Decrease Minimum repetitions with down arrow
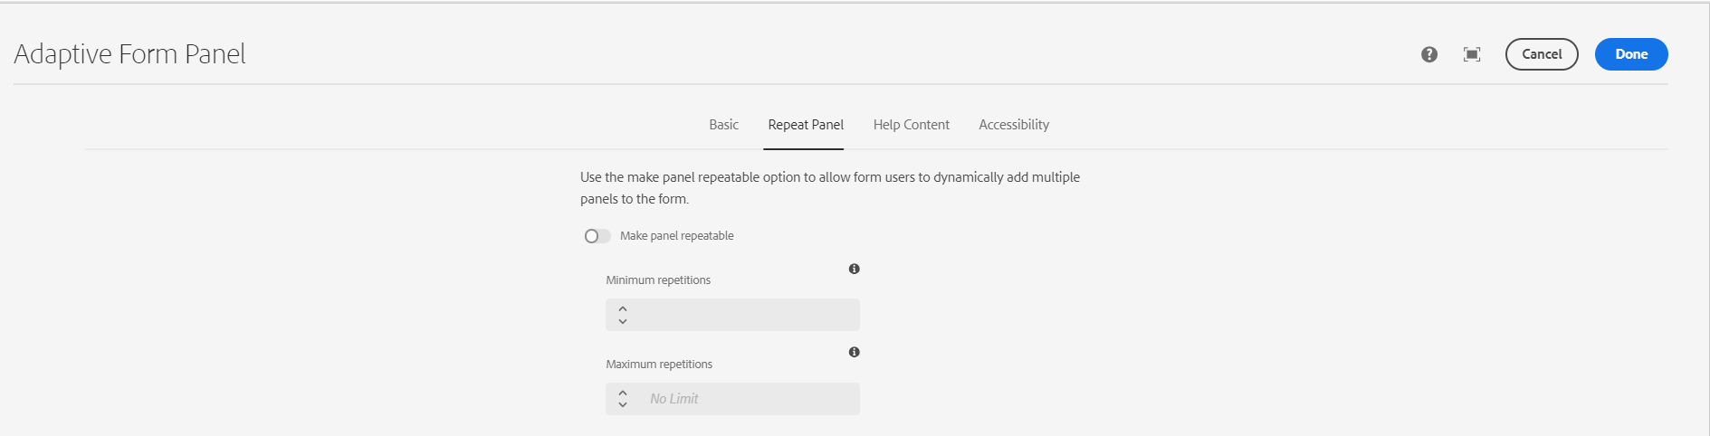 (x=623, y=321)
